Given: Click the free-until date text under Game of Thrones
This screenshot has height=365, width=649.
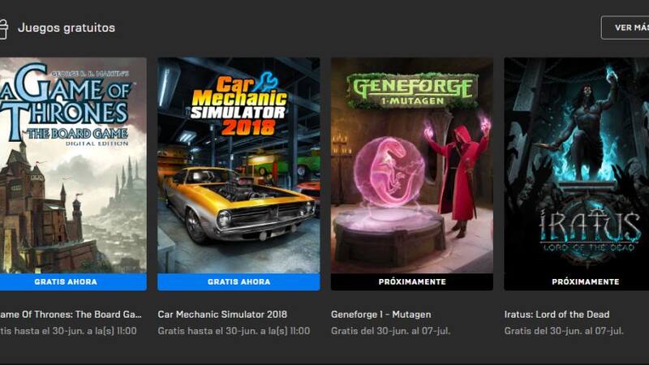Looking at the screenshot, I should pos(68,331).
